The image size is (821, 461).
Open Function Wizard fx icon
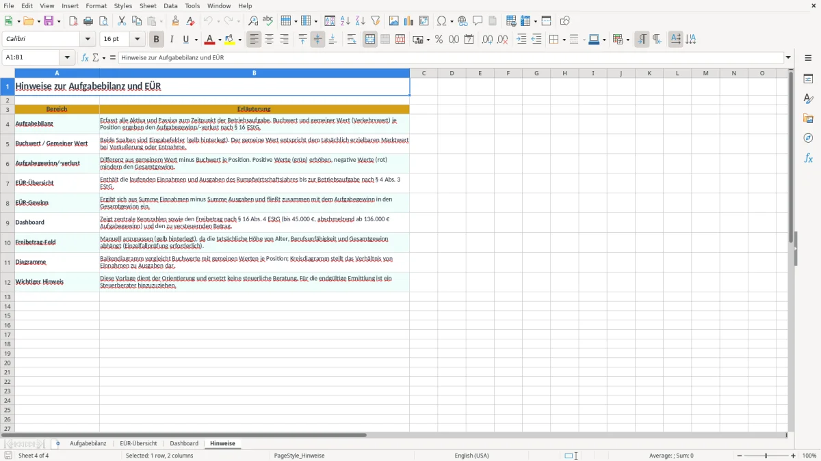86,58
